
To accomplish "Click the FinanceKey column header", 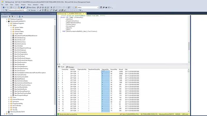I will 65,69.
